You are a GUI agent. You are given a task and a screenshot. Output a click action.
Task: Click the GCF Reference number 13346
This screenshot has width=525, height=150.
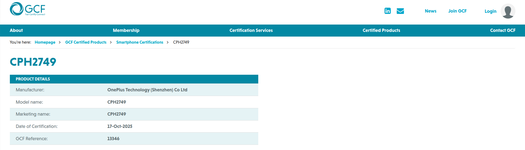pos(113,139)
